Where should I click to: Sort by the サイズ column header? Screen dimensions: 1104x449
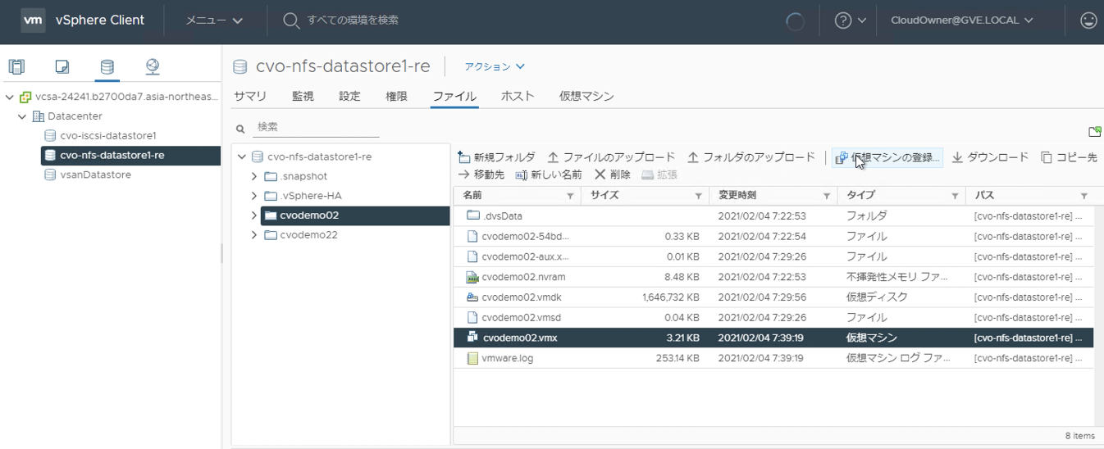[x=604, y=196]
